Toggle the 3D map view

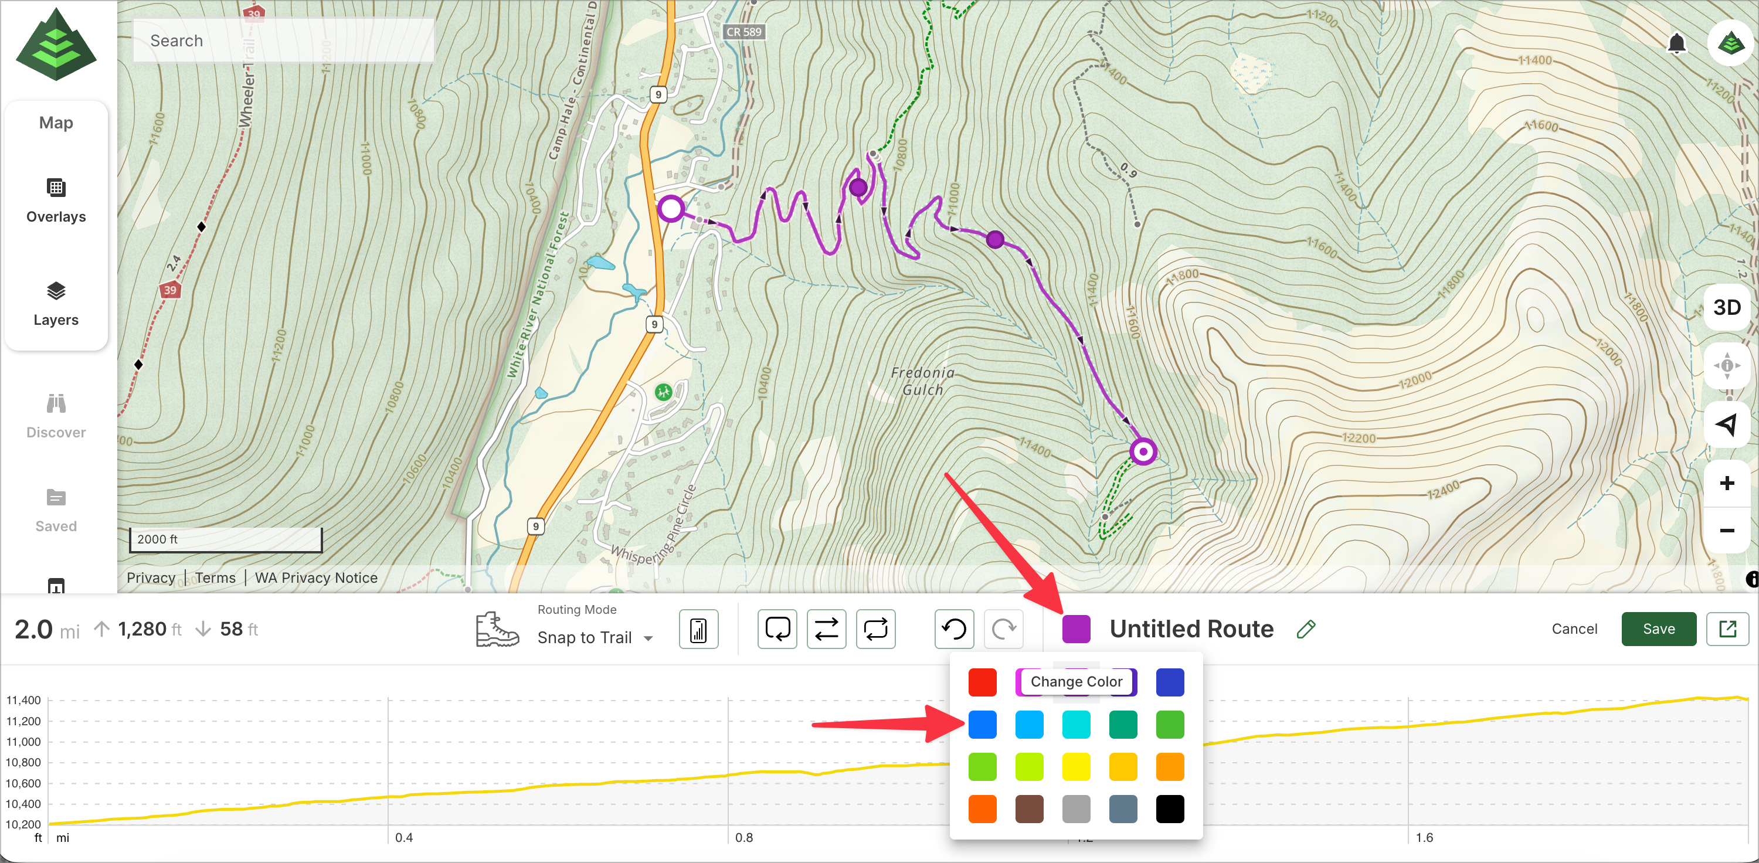[x=1726, y=307]
